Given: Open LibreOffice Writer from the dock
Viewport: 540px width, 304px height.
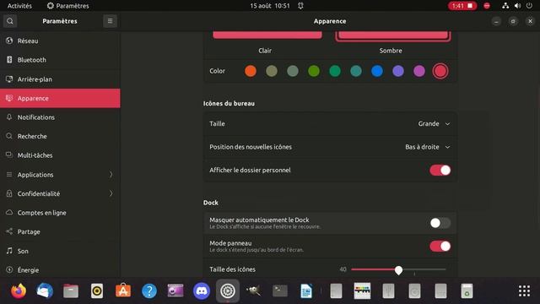Looking at the screenshot, I should coord(306,290).
